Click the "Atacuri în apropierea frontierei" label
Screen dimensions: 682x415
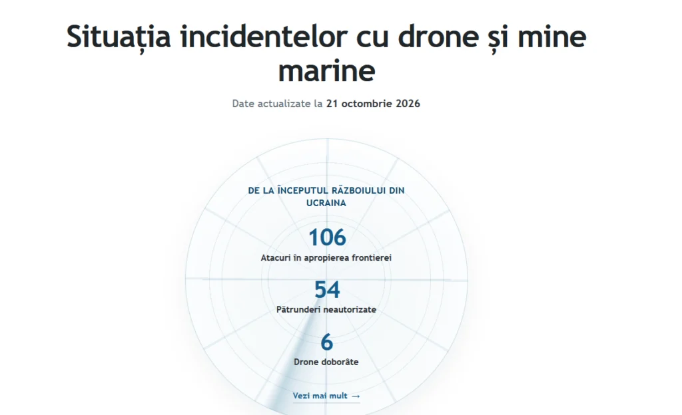326,258
